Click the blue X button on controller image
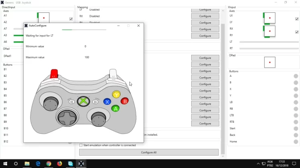 [x=107, y=102]
